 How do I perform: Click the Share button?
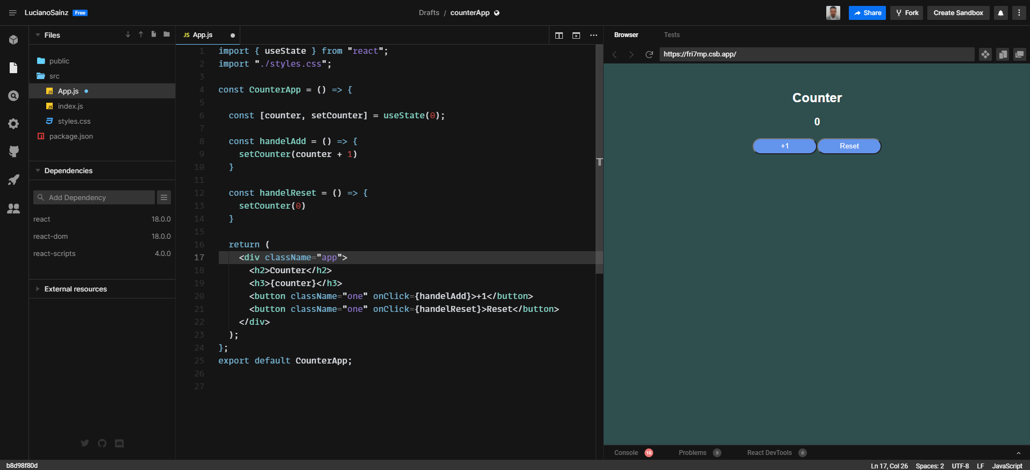coord(868,13)
